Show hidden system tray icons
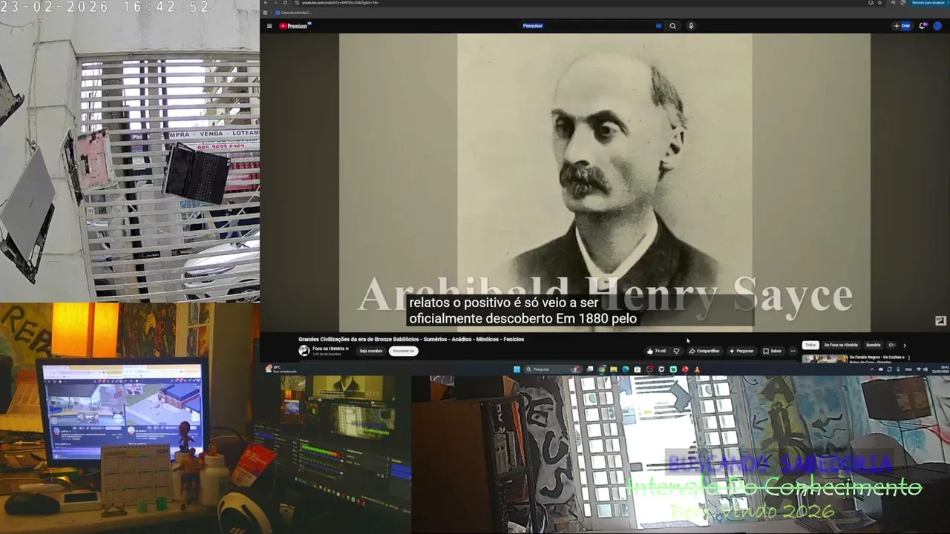The image size is (950, 534). (x=873, y=369)
